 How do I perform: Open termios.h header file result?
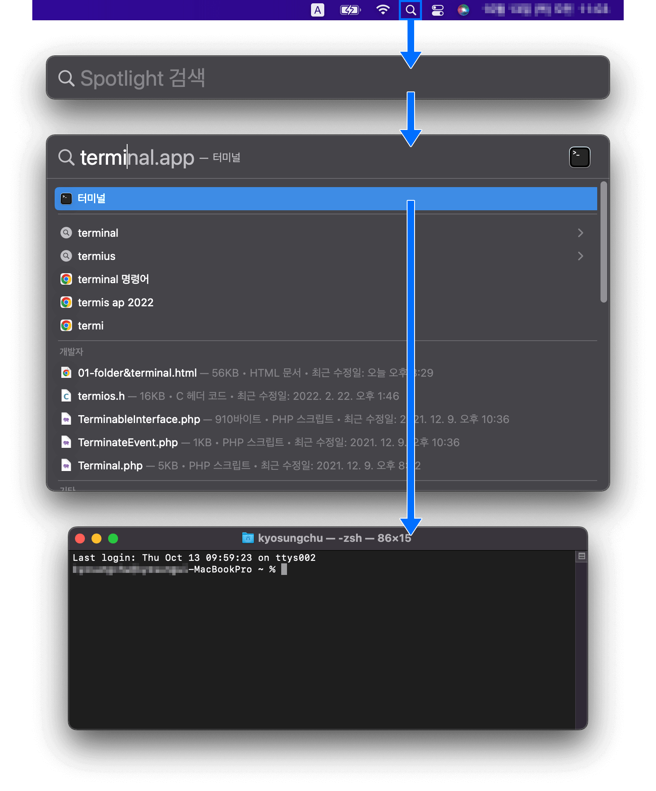click(326, 396)
